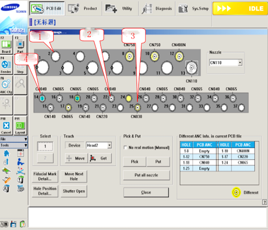Select head 1 toggle button

[45, 146]
